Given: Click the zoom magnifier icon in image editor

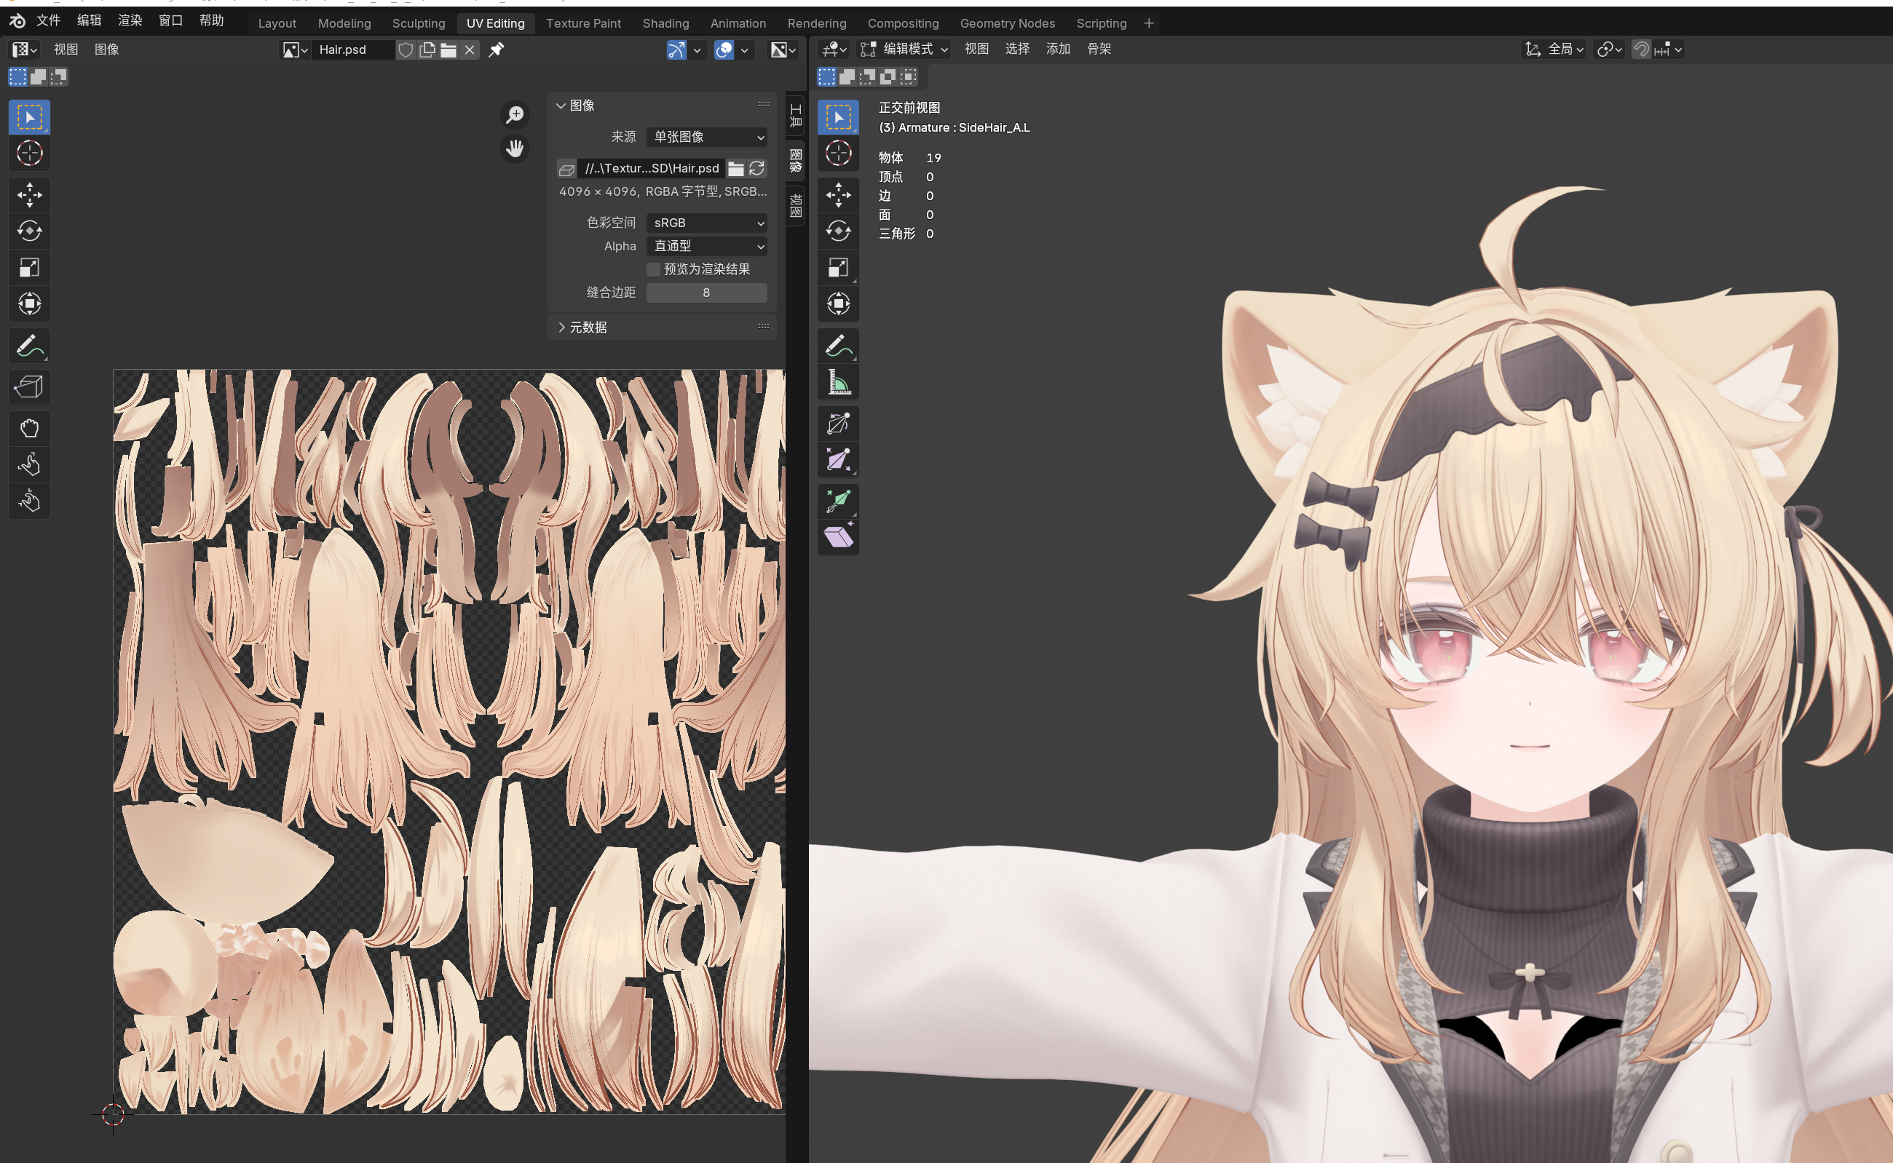Looking at the screenshot, I should 515,116.
